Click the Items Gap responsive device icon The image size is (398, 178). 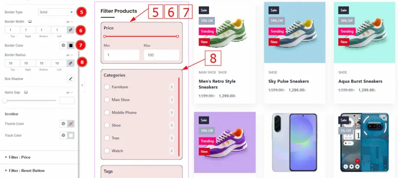pos(26,92)
